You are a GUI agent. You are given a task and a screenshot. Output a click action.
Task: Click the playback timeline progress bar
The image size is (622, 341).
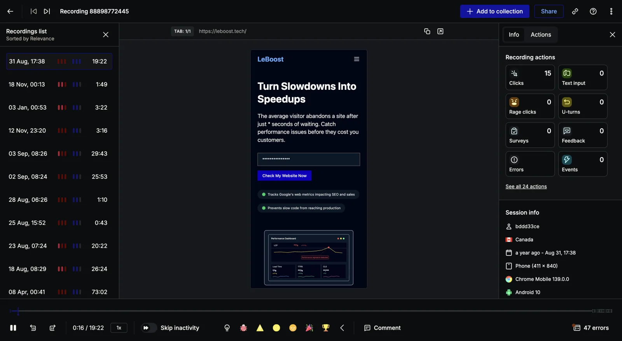[x=311, y=311]
